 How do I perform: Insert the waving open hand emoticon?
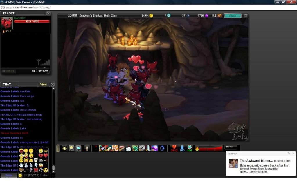pos(21,165)
